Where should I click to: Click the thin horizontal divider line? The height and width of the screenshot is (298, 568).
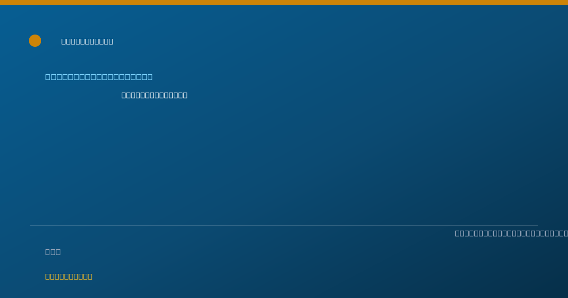point(284,225)
